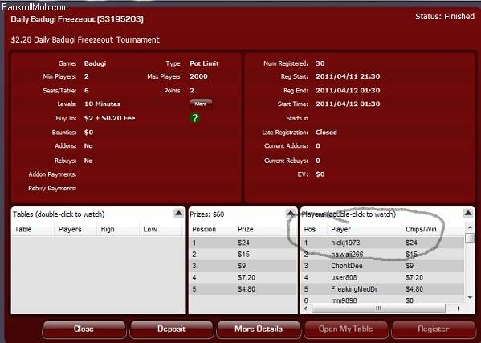Collapse the Players panel using the arrow
The width and height of the screenshot is (481, 343).
pos(468,213)
